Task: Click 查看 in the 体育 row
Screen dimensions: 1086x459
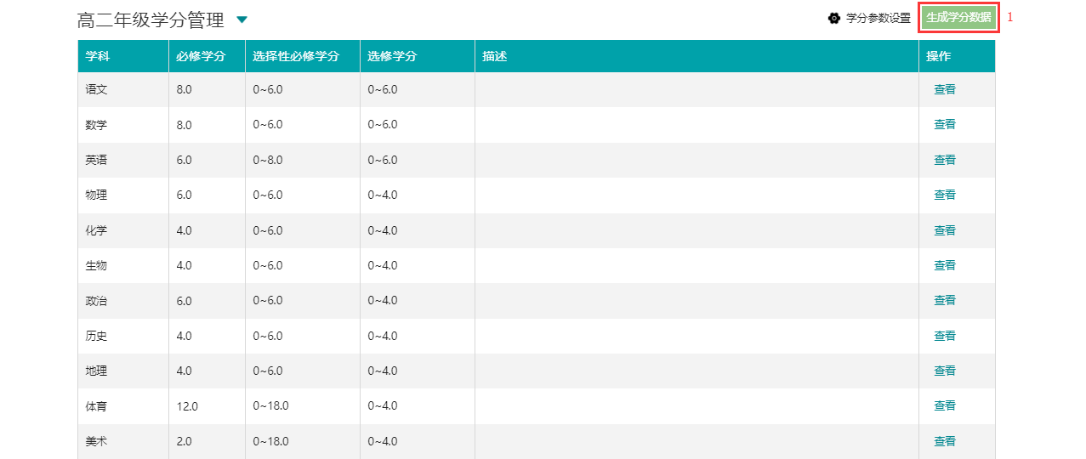Action: pyautogui.click(x=945, y=406)
